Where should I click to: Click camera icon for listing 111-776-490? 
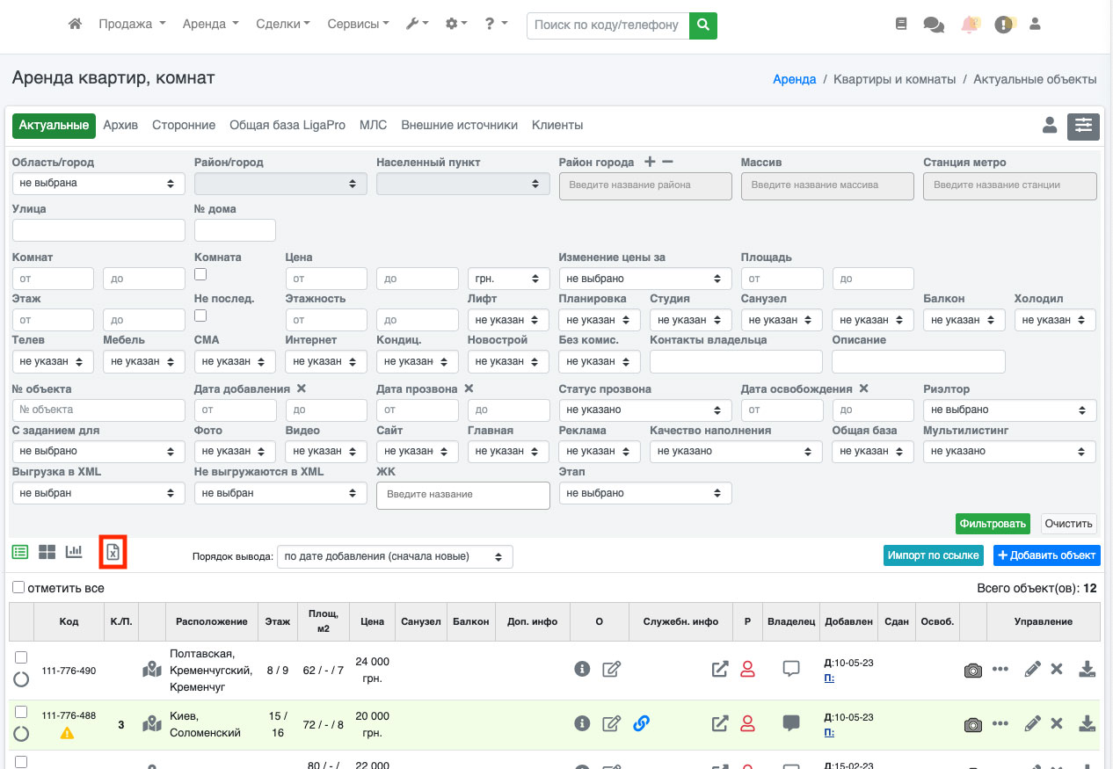pos(972,670)
